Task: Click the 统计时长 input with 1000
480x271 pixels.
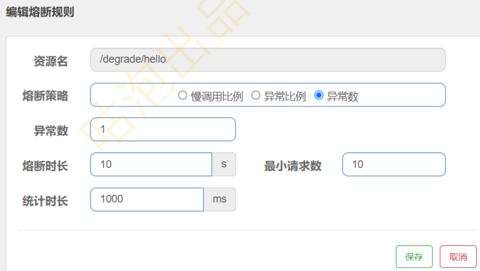Action: click(x=147, y=199)
